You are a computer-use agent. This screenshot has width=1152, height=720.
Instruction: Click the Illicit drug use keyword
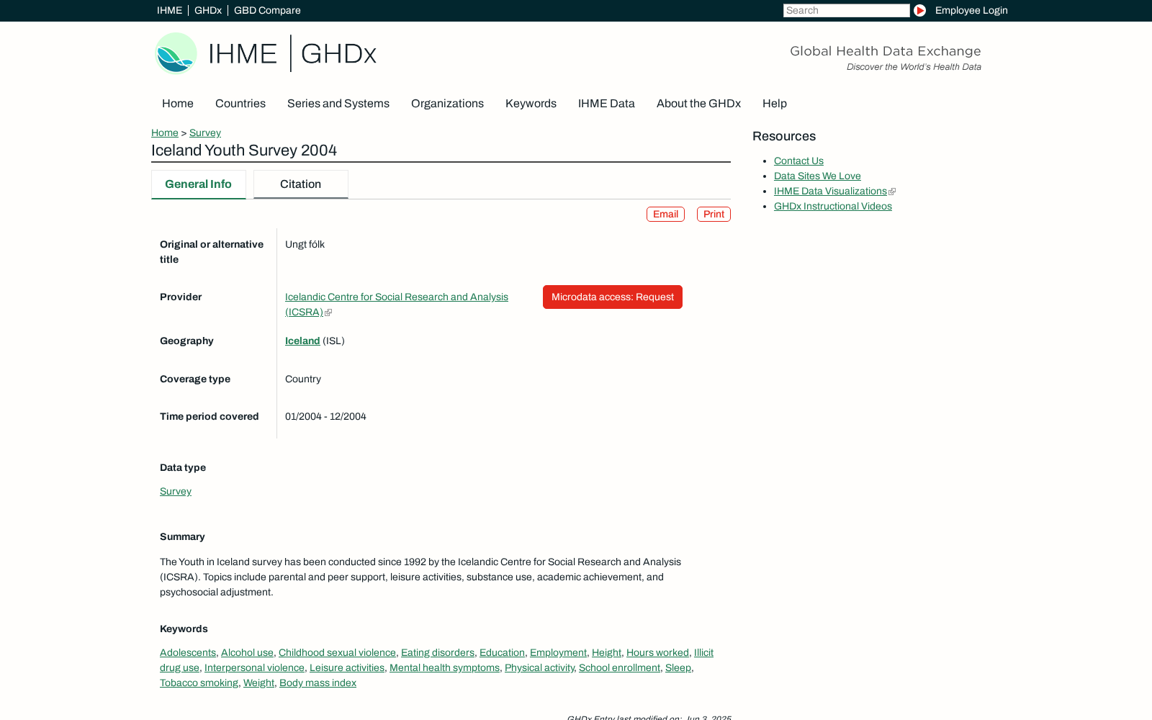[x=703, y=652]
